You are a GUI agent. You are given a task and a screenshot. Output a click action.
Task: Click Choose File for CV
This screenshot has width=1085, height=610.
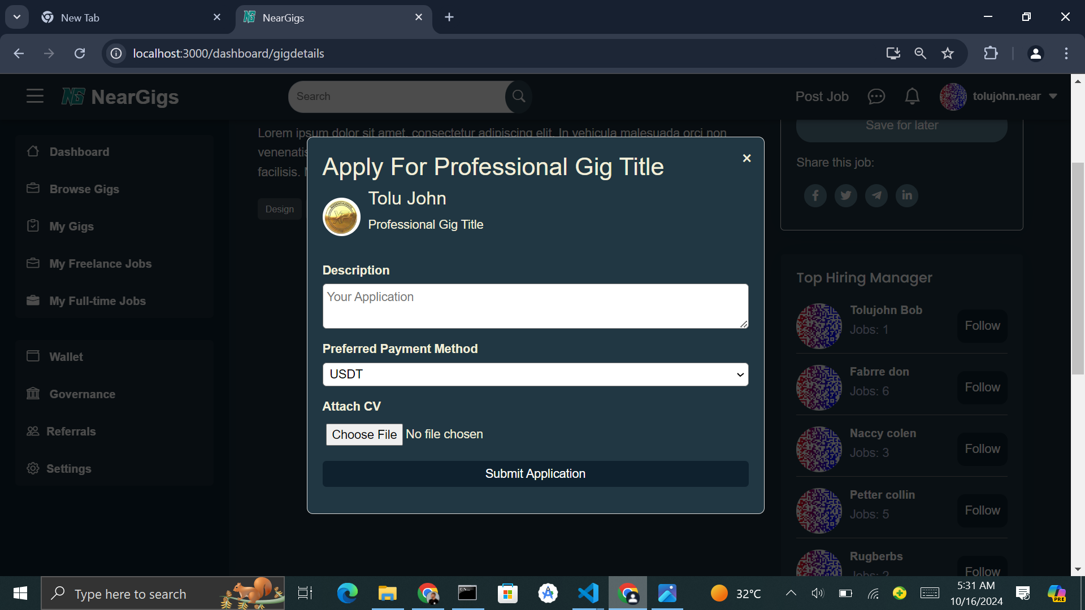(x=364, y=434)
